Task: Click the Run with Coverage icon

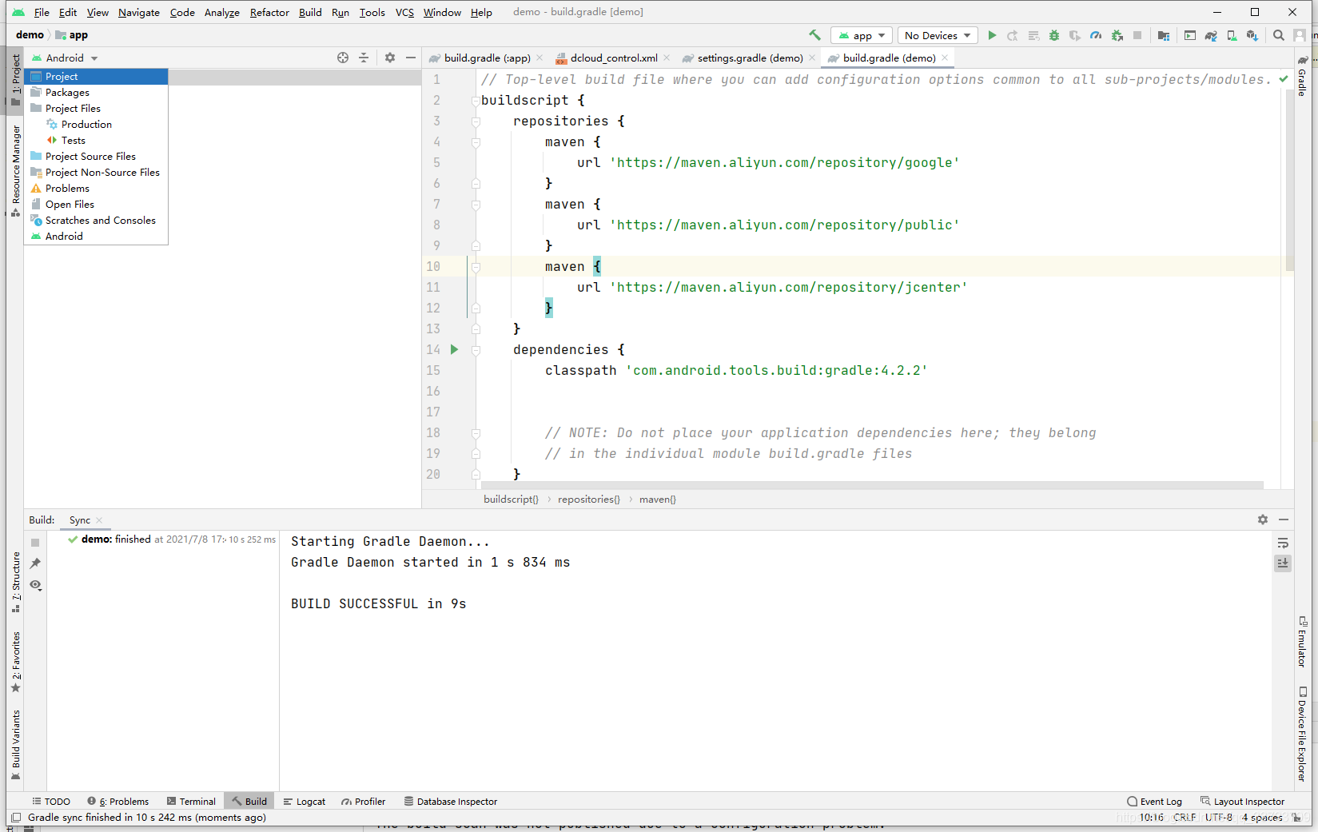Action: pyautogui.click(x=1075, y=35)
